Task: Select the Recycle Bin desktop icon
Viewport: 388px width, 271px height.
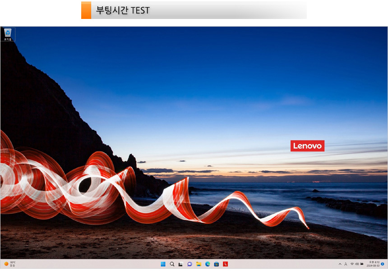Action: pyautogui.click(x=8, y=34)
